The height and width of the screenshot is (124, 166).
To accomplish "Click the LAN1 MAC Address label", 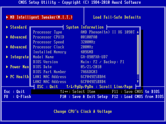I will coord(50,77).
